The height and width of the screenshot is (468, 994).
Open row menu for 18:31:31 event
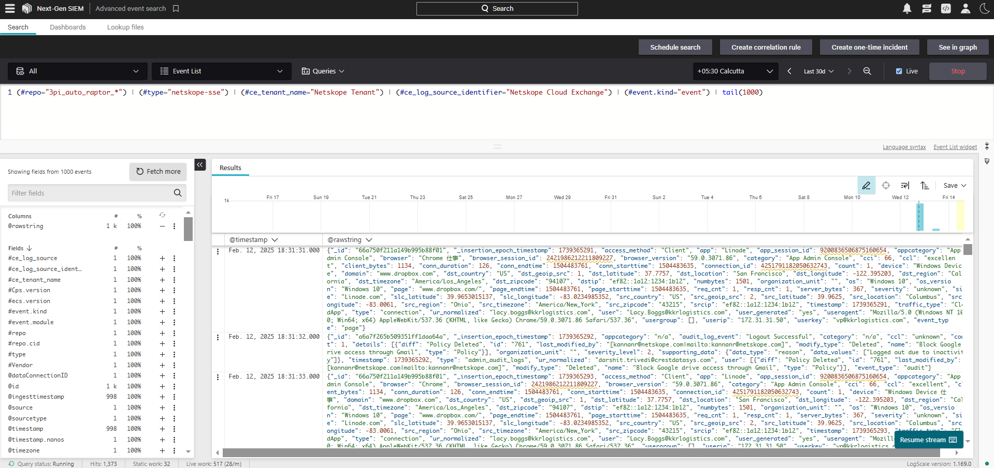click(218, 251)
